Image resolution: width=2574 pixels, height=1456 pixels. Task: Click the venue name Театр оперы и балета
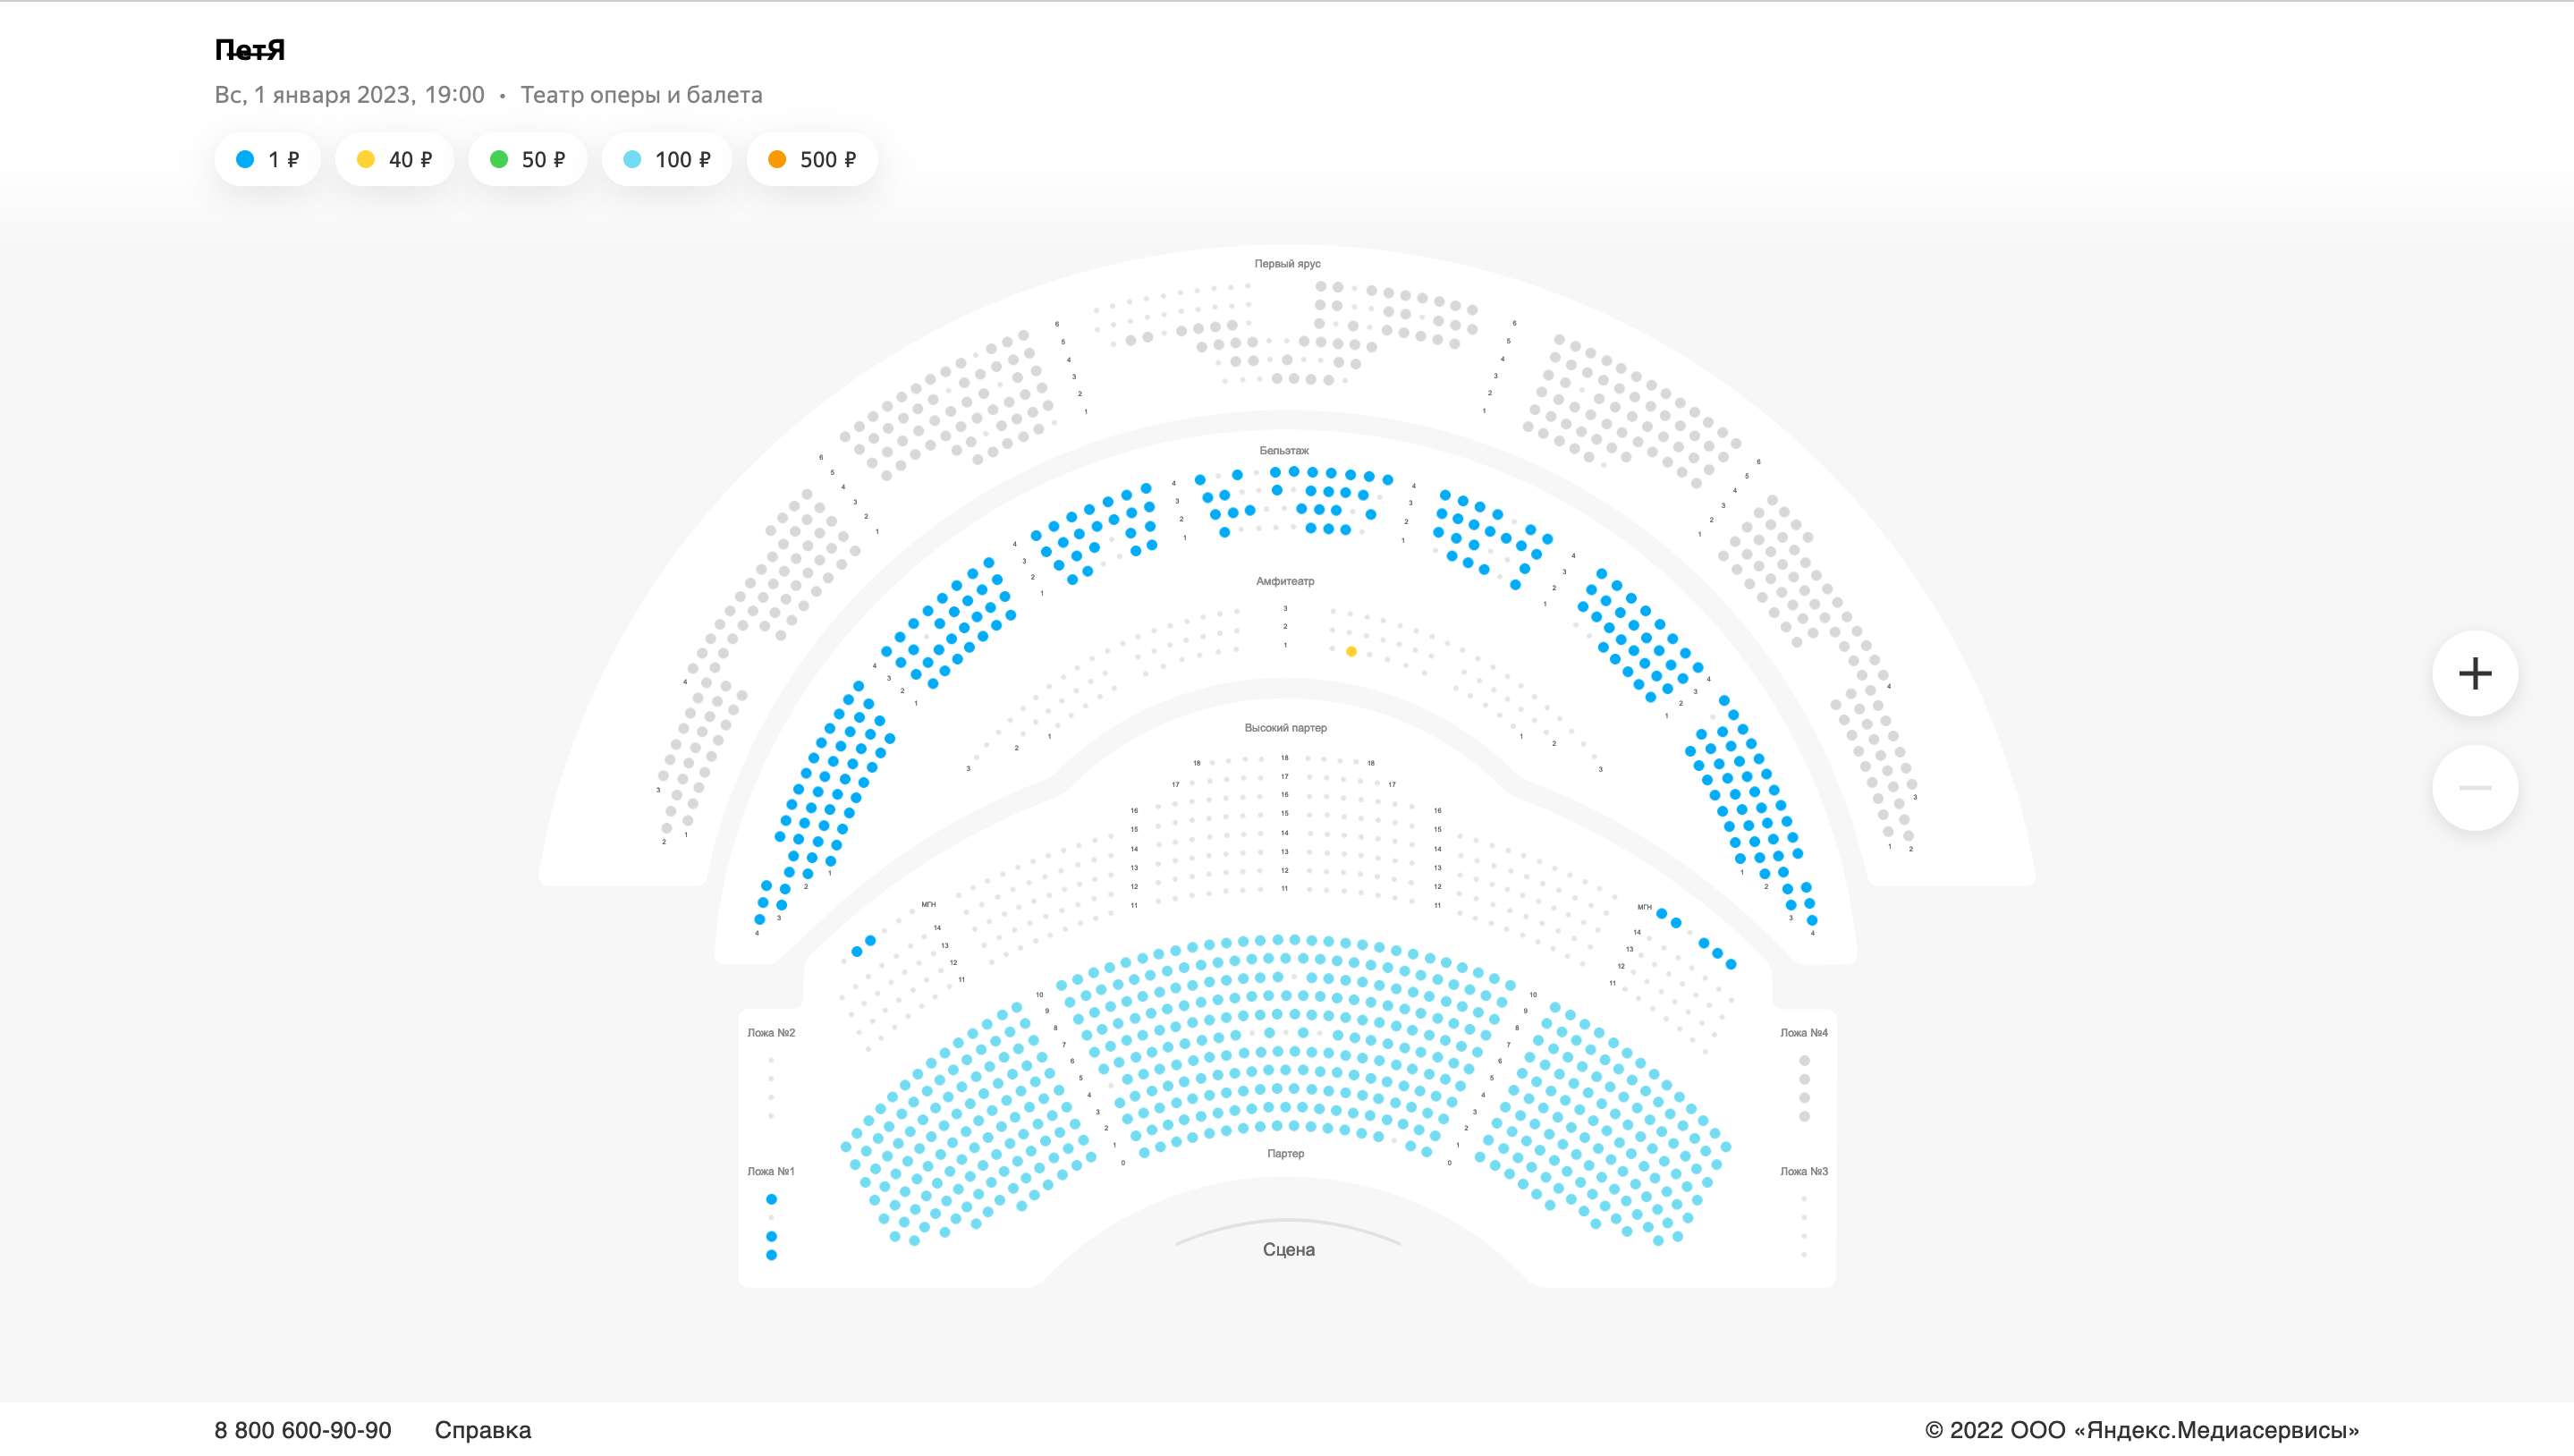pos(641,95)
